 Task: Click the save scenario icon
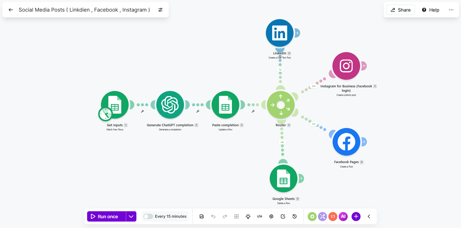coord(202,216)
